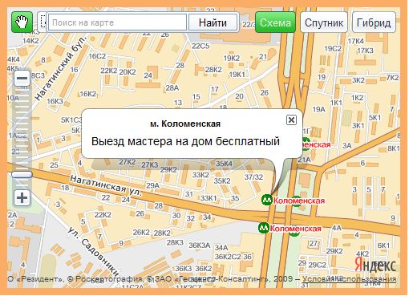Click house number 1К1
The height and width of the screenshot is (296, 409).
336,103
